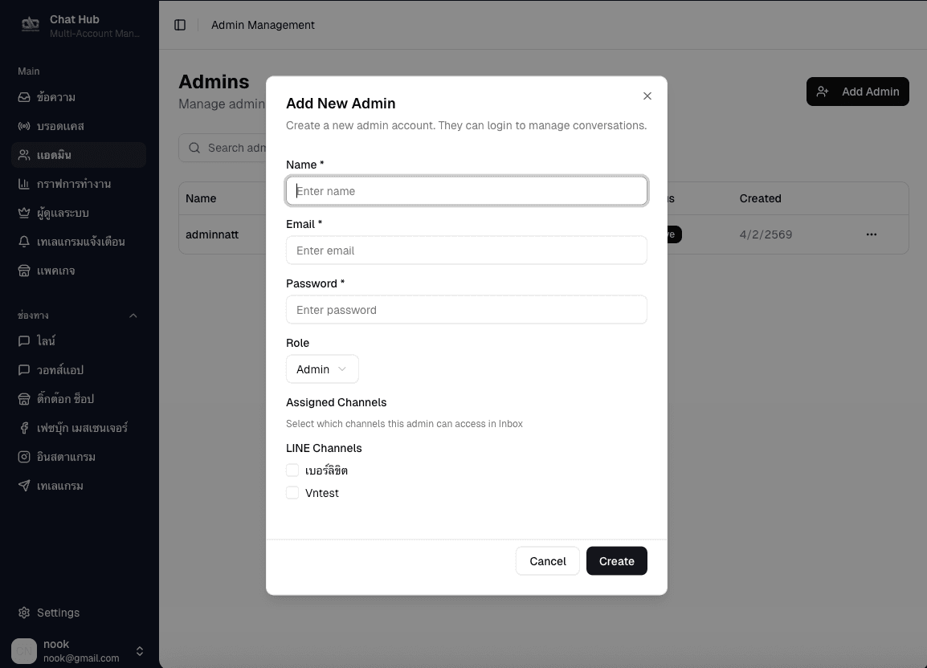Click the inbox icon beside ข้อความ
Screen dimensions: 927x668
click(24, 97)
